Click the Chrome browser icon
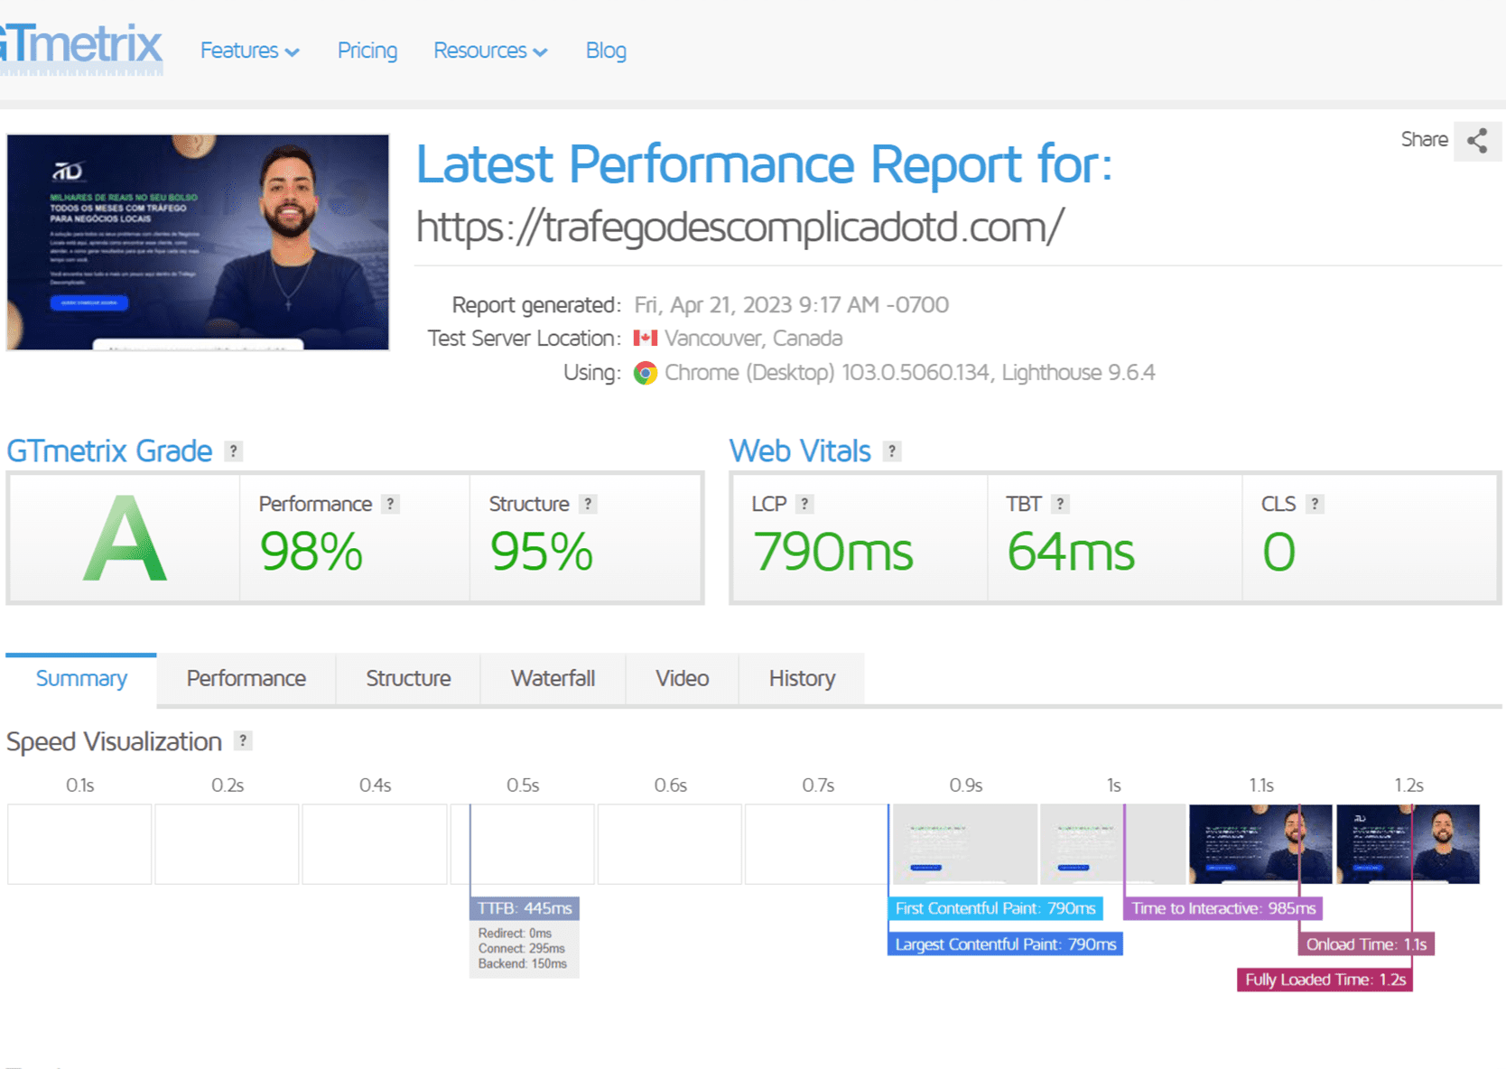1506x1069 pixels. (x=645, y=373)
